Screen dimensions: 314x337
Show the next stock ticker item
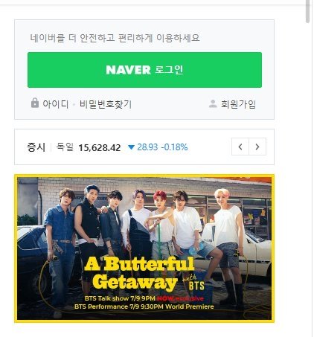click(x=257, y=147)
